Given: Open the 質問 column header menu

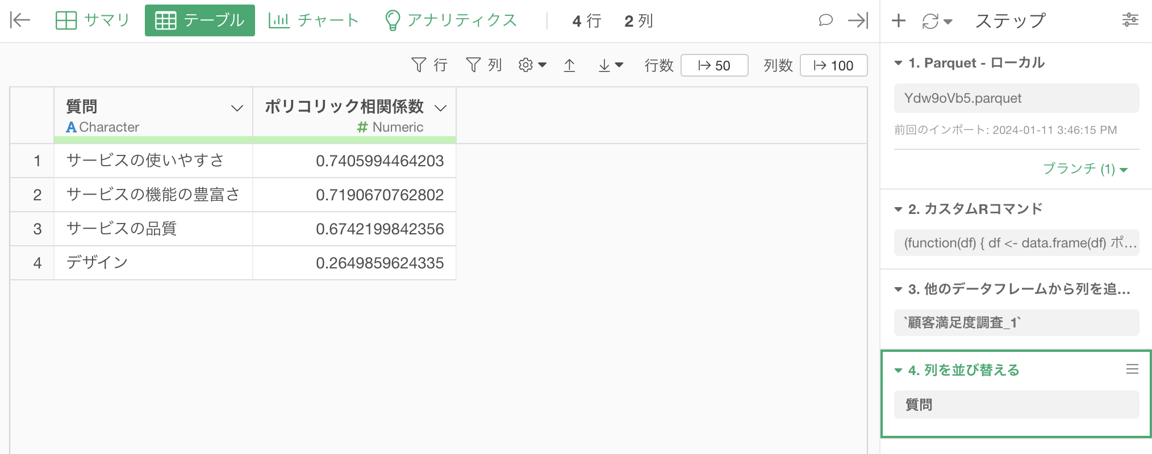Looking at the screenshot, I should point(237,108).
